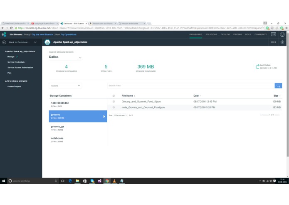Expand the grocery container arrow
Image resolution: width=289 pixels, height=205 pixels.
[x=104, y=116]
